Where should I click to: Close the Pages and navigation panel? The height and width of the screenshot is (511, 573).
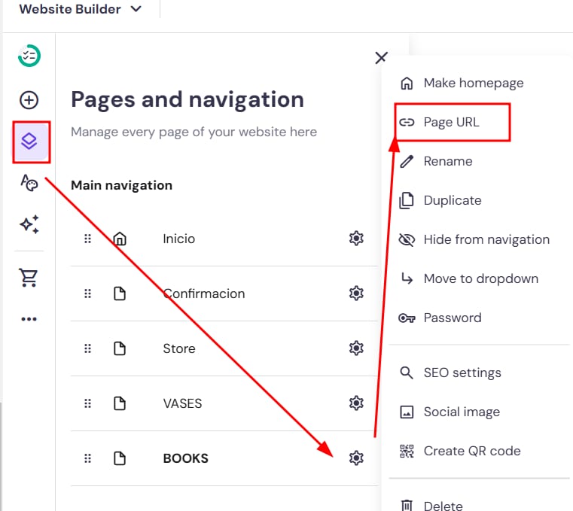coord(381,57)
